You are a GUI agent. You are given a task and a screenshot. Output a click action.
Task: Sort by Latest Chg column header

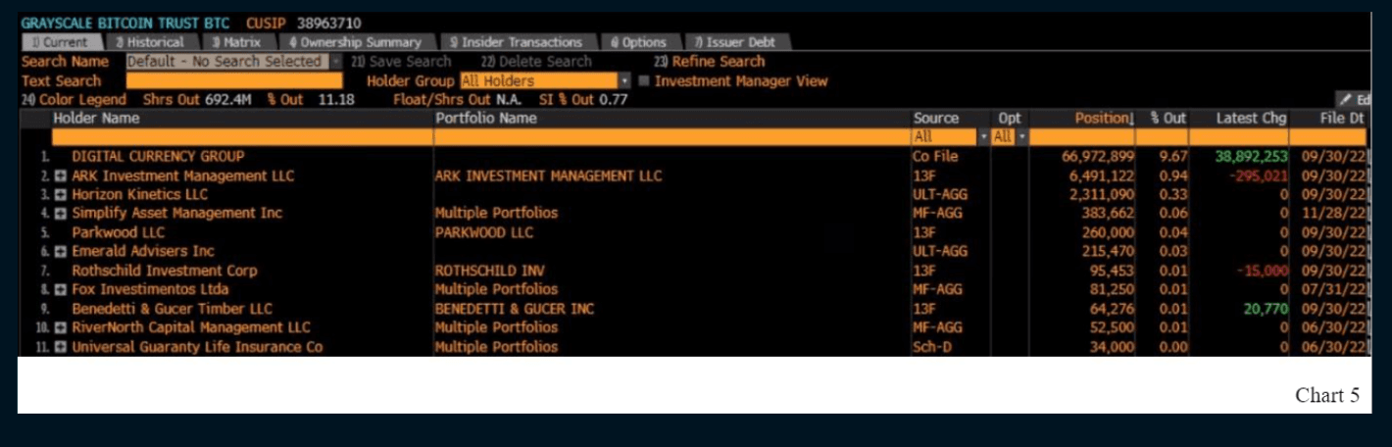coord(1251,119)
